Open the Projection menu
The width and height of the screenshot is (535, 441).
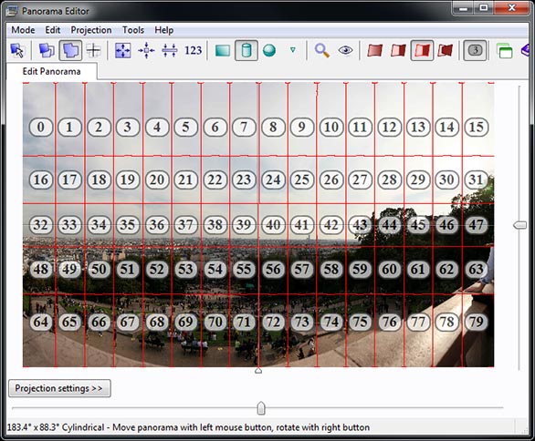(x=91, y=30)
